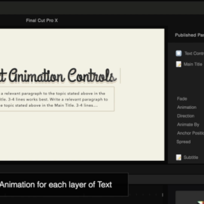Click the Subtitle edit icon
The height and width of the screenshot is (204, 204).
point(178,158)
